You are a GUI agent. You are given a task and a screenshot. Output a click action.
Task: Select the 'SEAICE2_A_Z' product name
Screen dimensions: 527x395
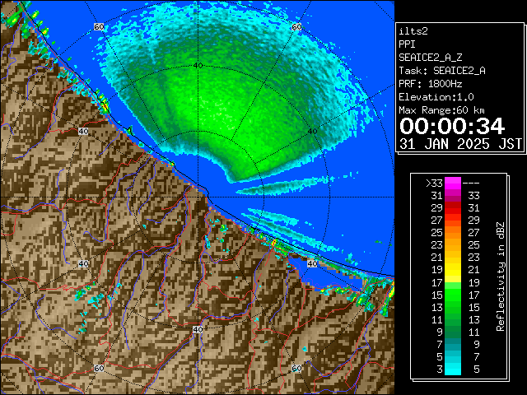pyautogui.click(x=431, y=58)
